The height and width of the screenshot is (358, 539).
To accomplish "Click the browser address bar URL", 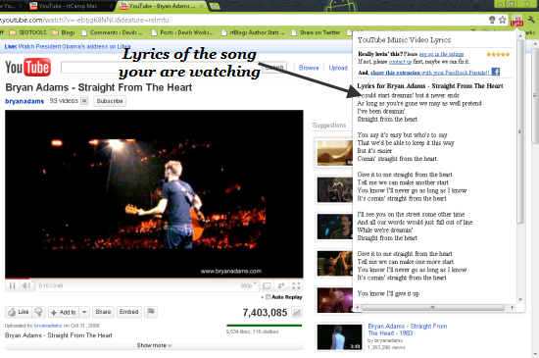I will [x=84, y=20].
